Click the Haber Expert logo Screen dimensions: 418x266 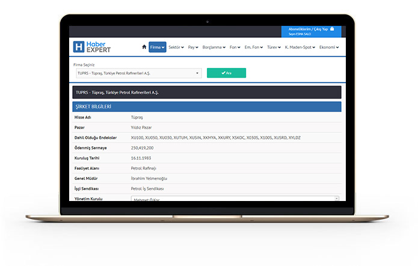[92, 47]
